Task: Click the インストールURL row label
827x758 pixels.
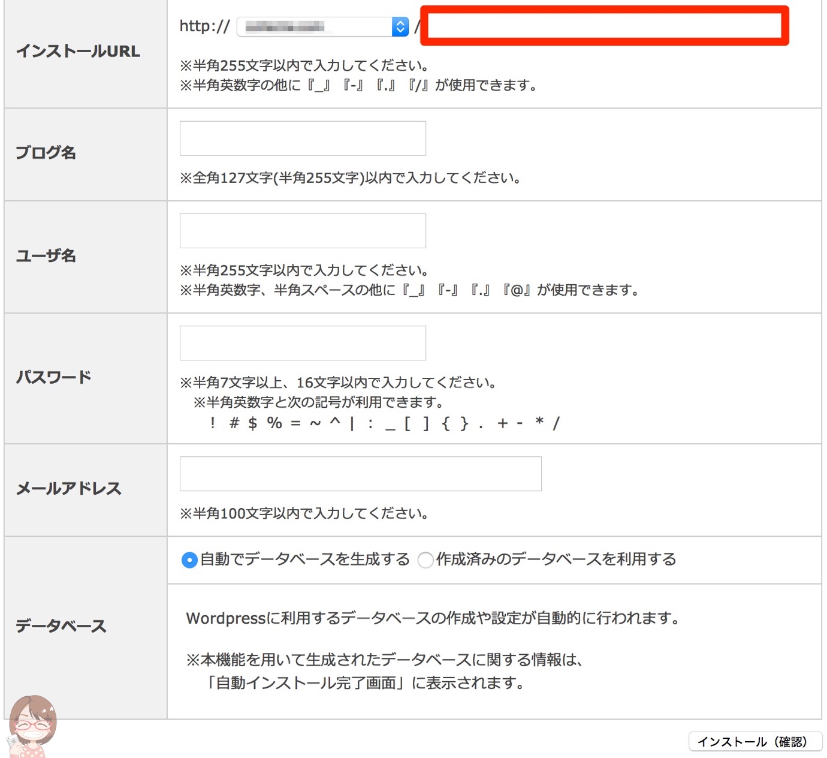Action: [78, 51]
